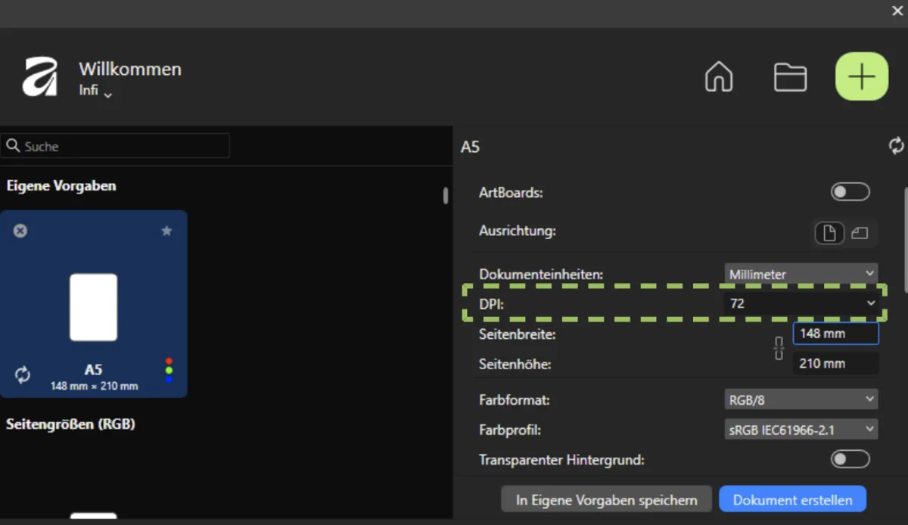Image resolution: width=908 pixels, height=525 pixels.
Task: Click the RGB color dots on A5 card
Action: tap(169, 370)
